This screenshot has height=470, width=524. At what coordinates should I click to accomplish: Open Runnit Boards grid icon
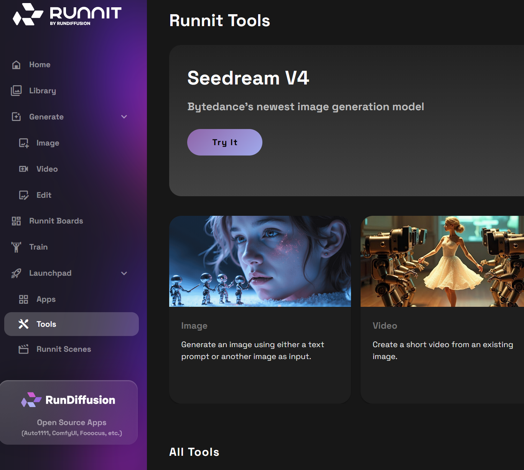(x=16, y=221)
